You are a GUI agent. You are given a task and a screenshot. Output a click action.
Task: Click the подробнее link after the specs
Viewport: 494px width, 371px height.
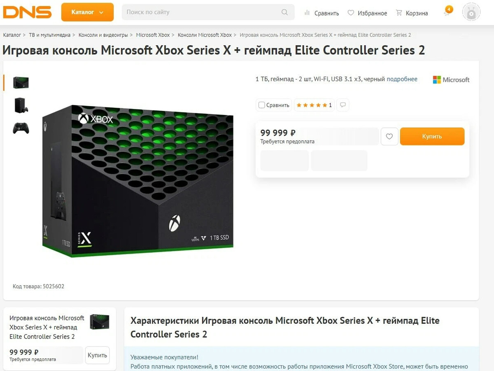tap(402, 79)
